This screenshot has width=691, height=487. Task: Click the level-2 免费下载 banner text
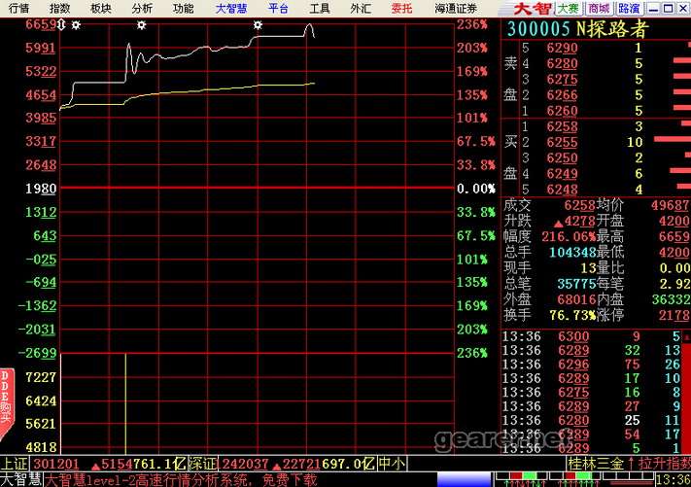tap(181, 480)
